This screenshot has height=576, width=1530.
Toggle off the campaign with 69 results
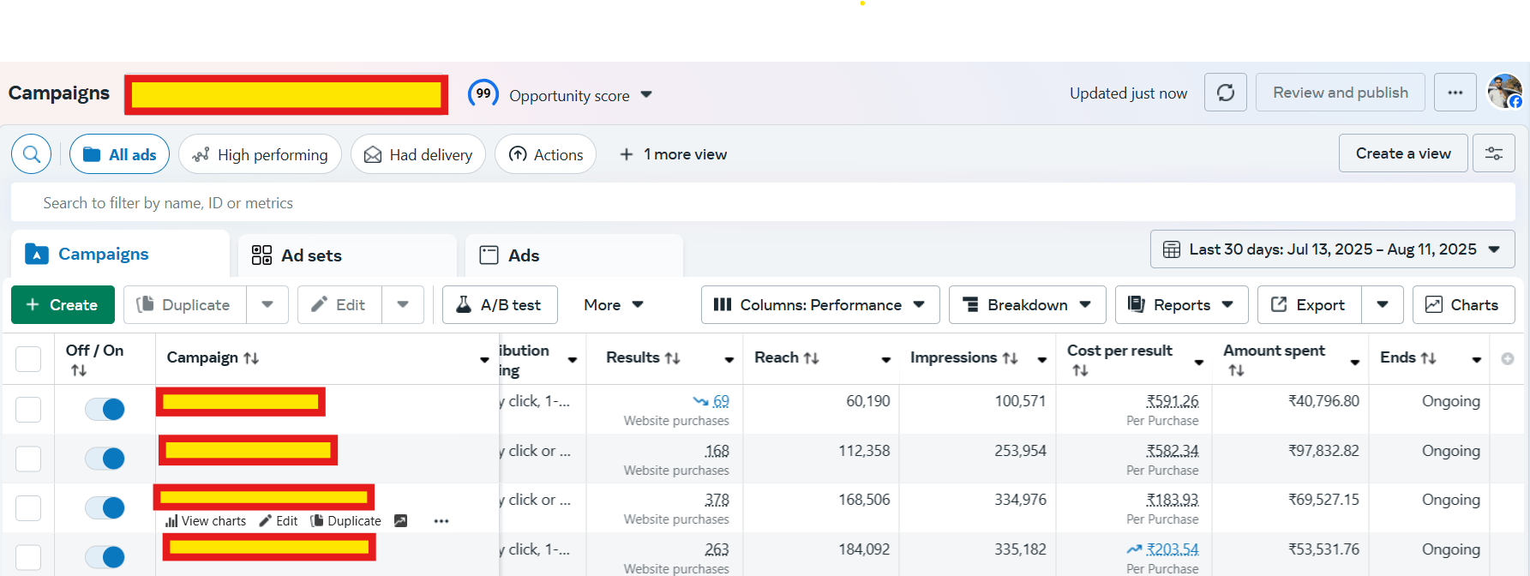[105, 410]
